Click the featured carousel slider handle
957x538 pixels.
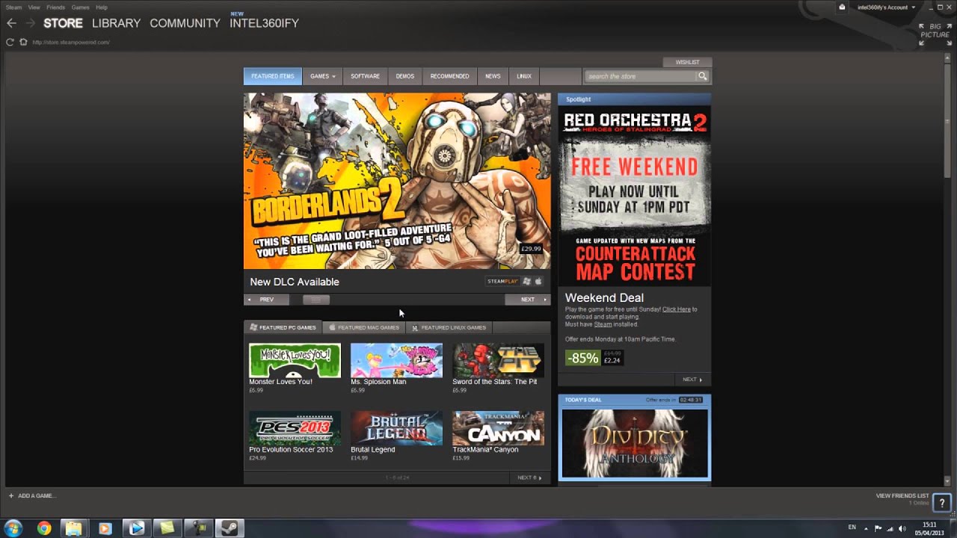point(316,300)
